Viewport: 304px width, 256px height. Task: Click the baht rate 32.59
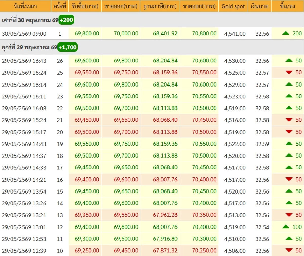(x=262, y=144)
